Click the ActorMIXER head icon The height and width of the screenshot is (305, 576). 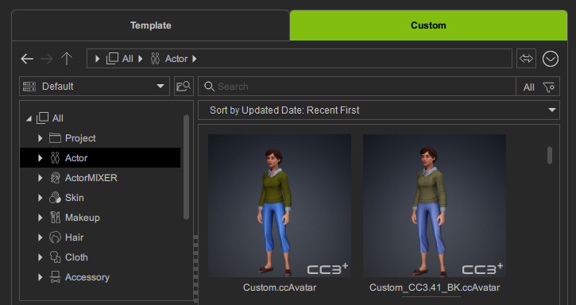point(55,178)
